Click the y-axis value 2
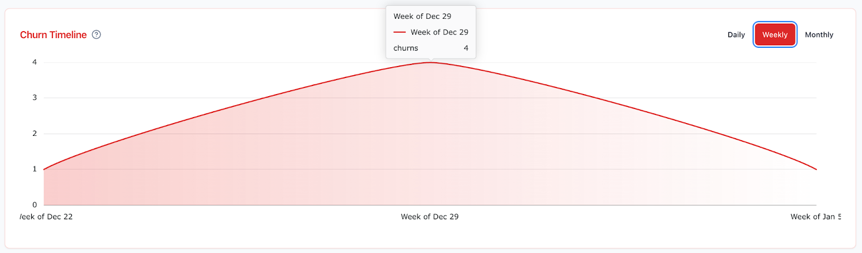The image size is (862, 253). (x=34, y=134)
